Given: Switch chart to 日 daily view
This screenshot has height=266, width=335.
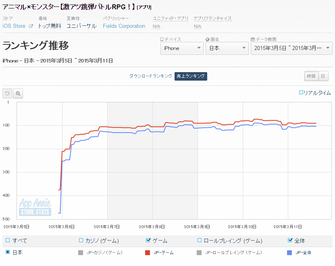Looking at the screenshot, I should pos(323,76).
